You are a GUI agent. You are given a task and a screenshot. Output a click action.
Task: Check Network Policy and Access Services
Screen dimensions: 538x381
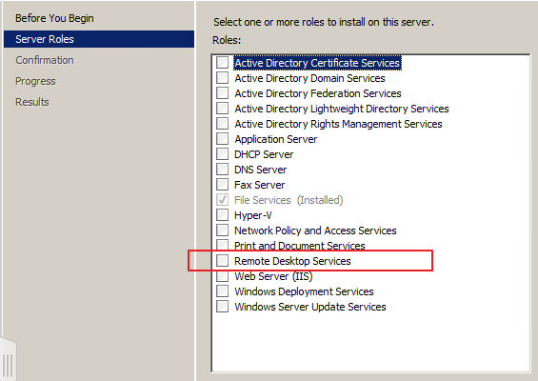point(222,230)
